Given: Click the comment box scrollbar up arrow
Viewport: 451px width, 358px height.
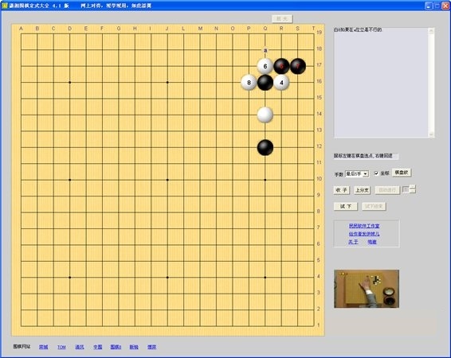Looking at the screenshot, I should point(431,30).
